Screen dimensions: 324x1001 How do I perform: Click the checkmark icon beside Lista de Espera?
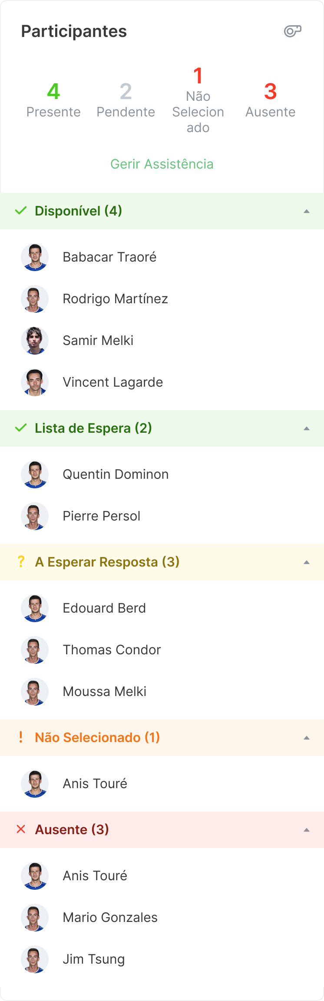(20, 428)
